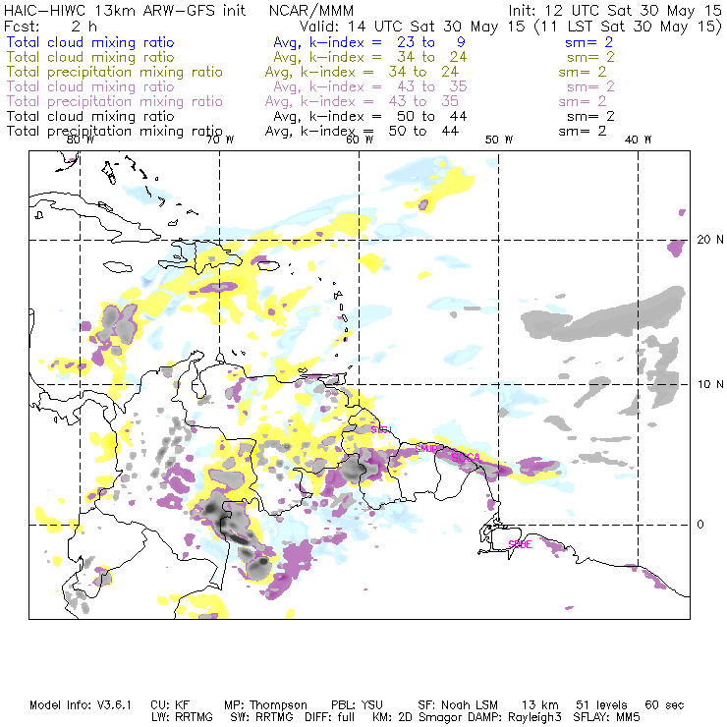This screenshot has height=727, width=727.
Task: Click the "Model Info: V3.6.1" text
Action: (x=81, y=705)
